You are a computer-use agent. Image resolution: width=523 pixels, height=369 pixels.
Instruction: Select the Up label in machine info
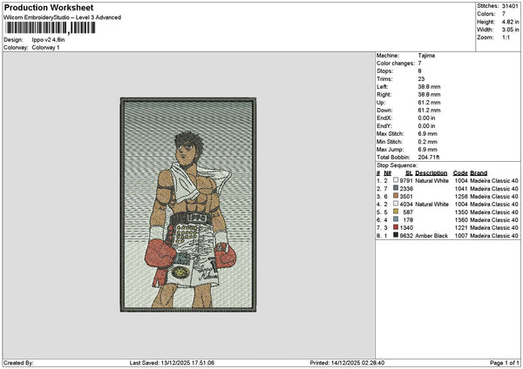(x=381, y=102)
